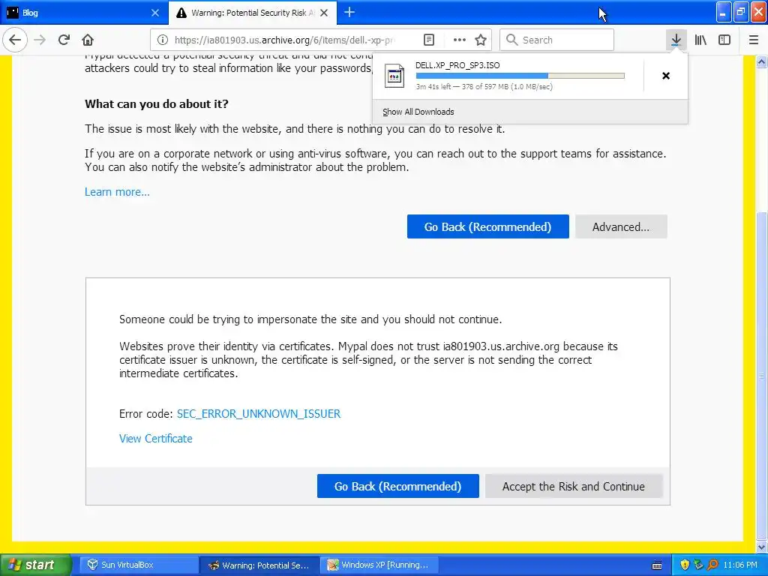
Task: Click the scrollbar up arrow
Action: 762,61
